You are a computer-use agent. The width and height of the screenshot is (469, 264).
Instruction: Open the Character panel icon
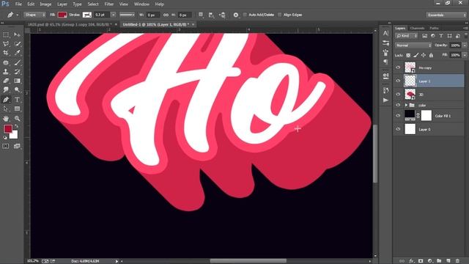click(385, 33)
